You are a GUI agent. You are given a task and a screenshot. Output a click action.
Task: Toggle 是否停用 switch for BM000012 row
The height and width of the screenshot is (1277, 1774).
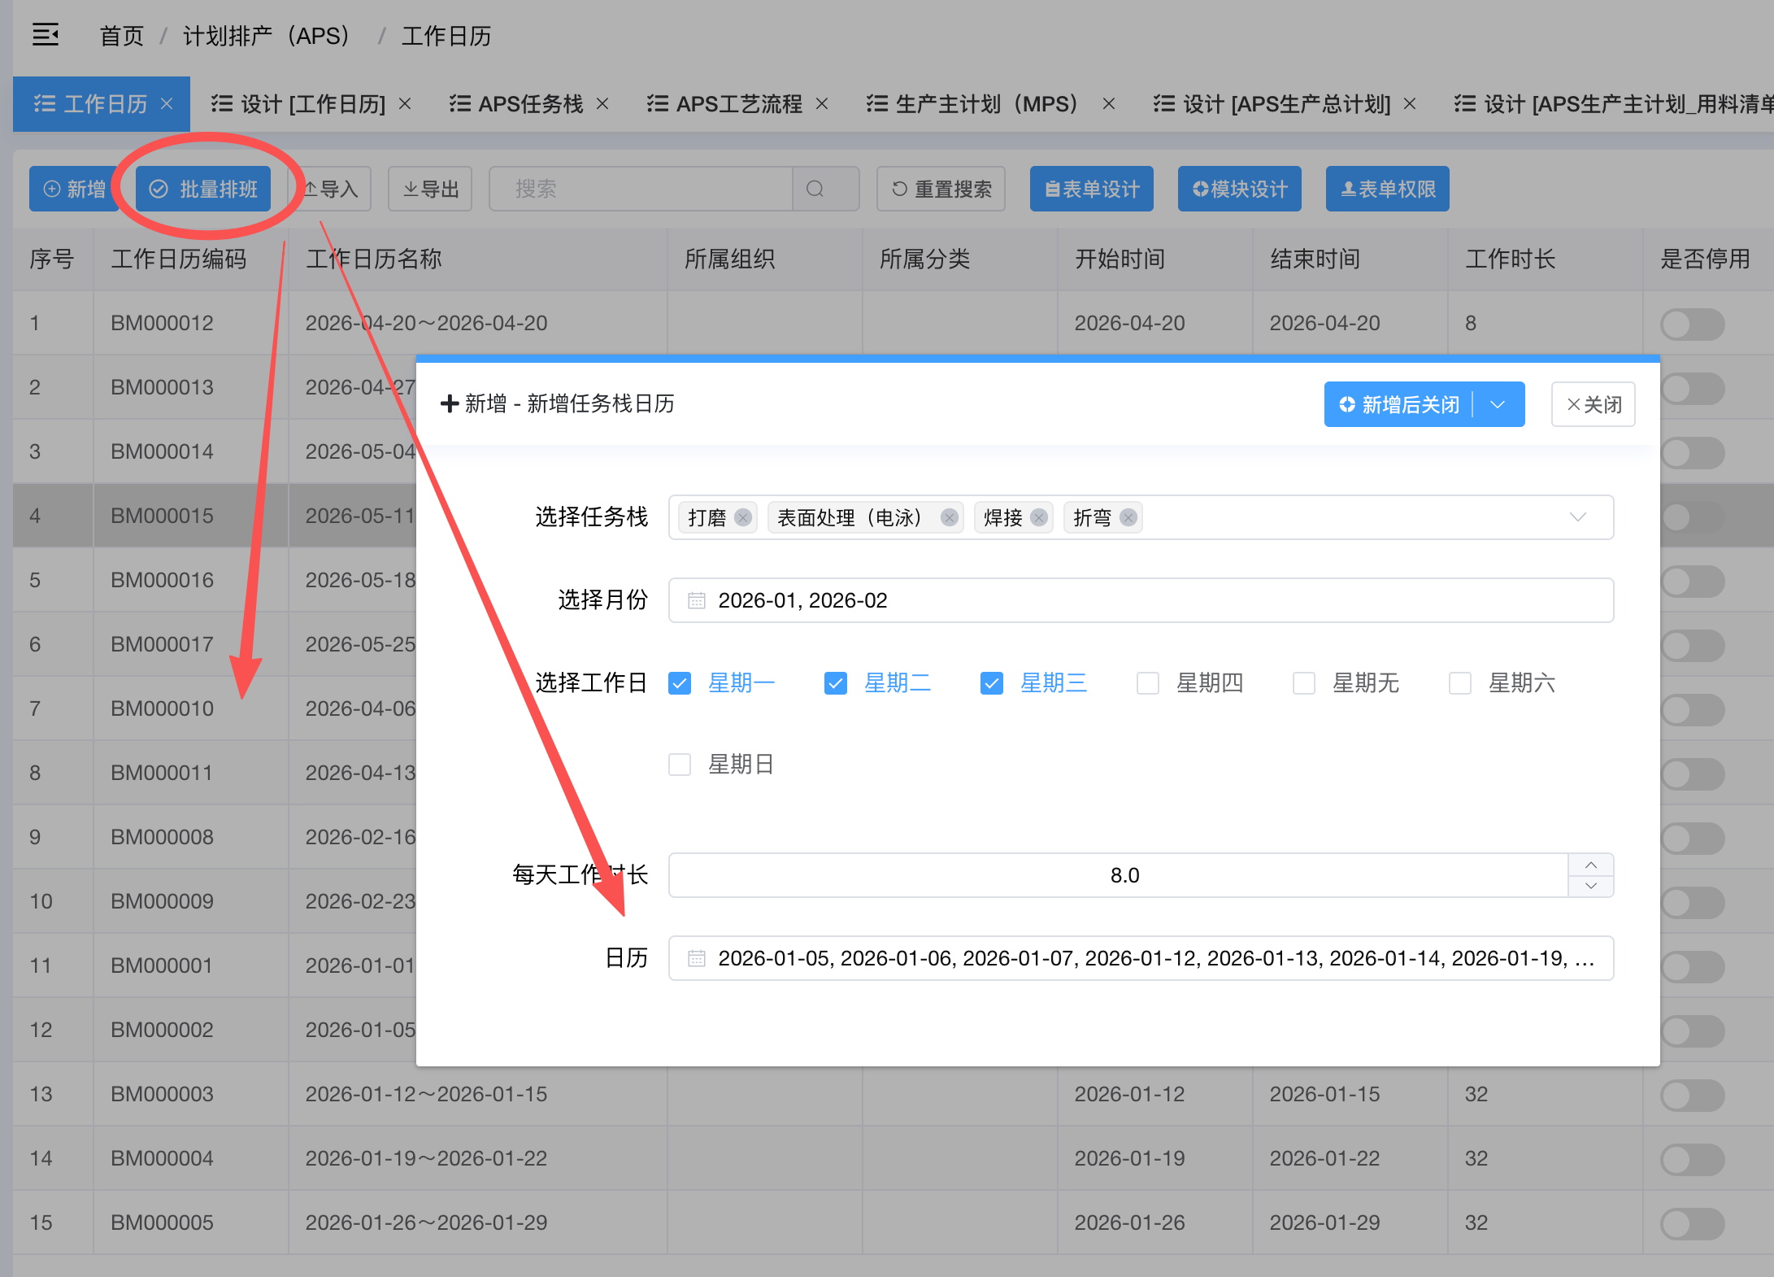pyautogui.click(x=1692, y=324)
